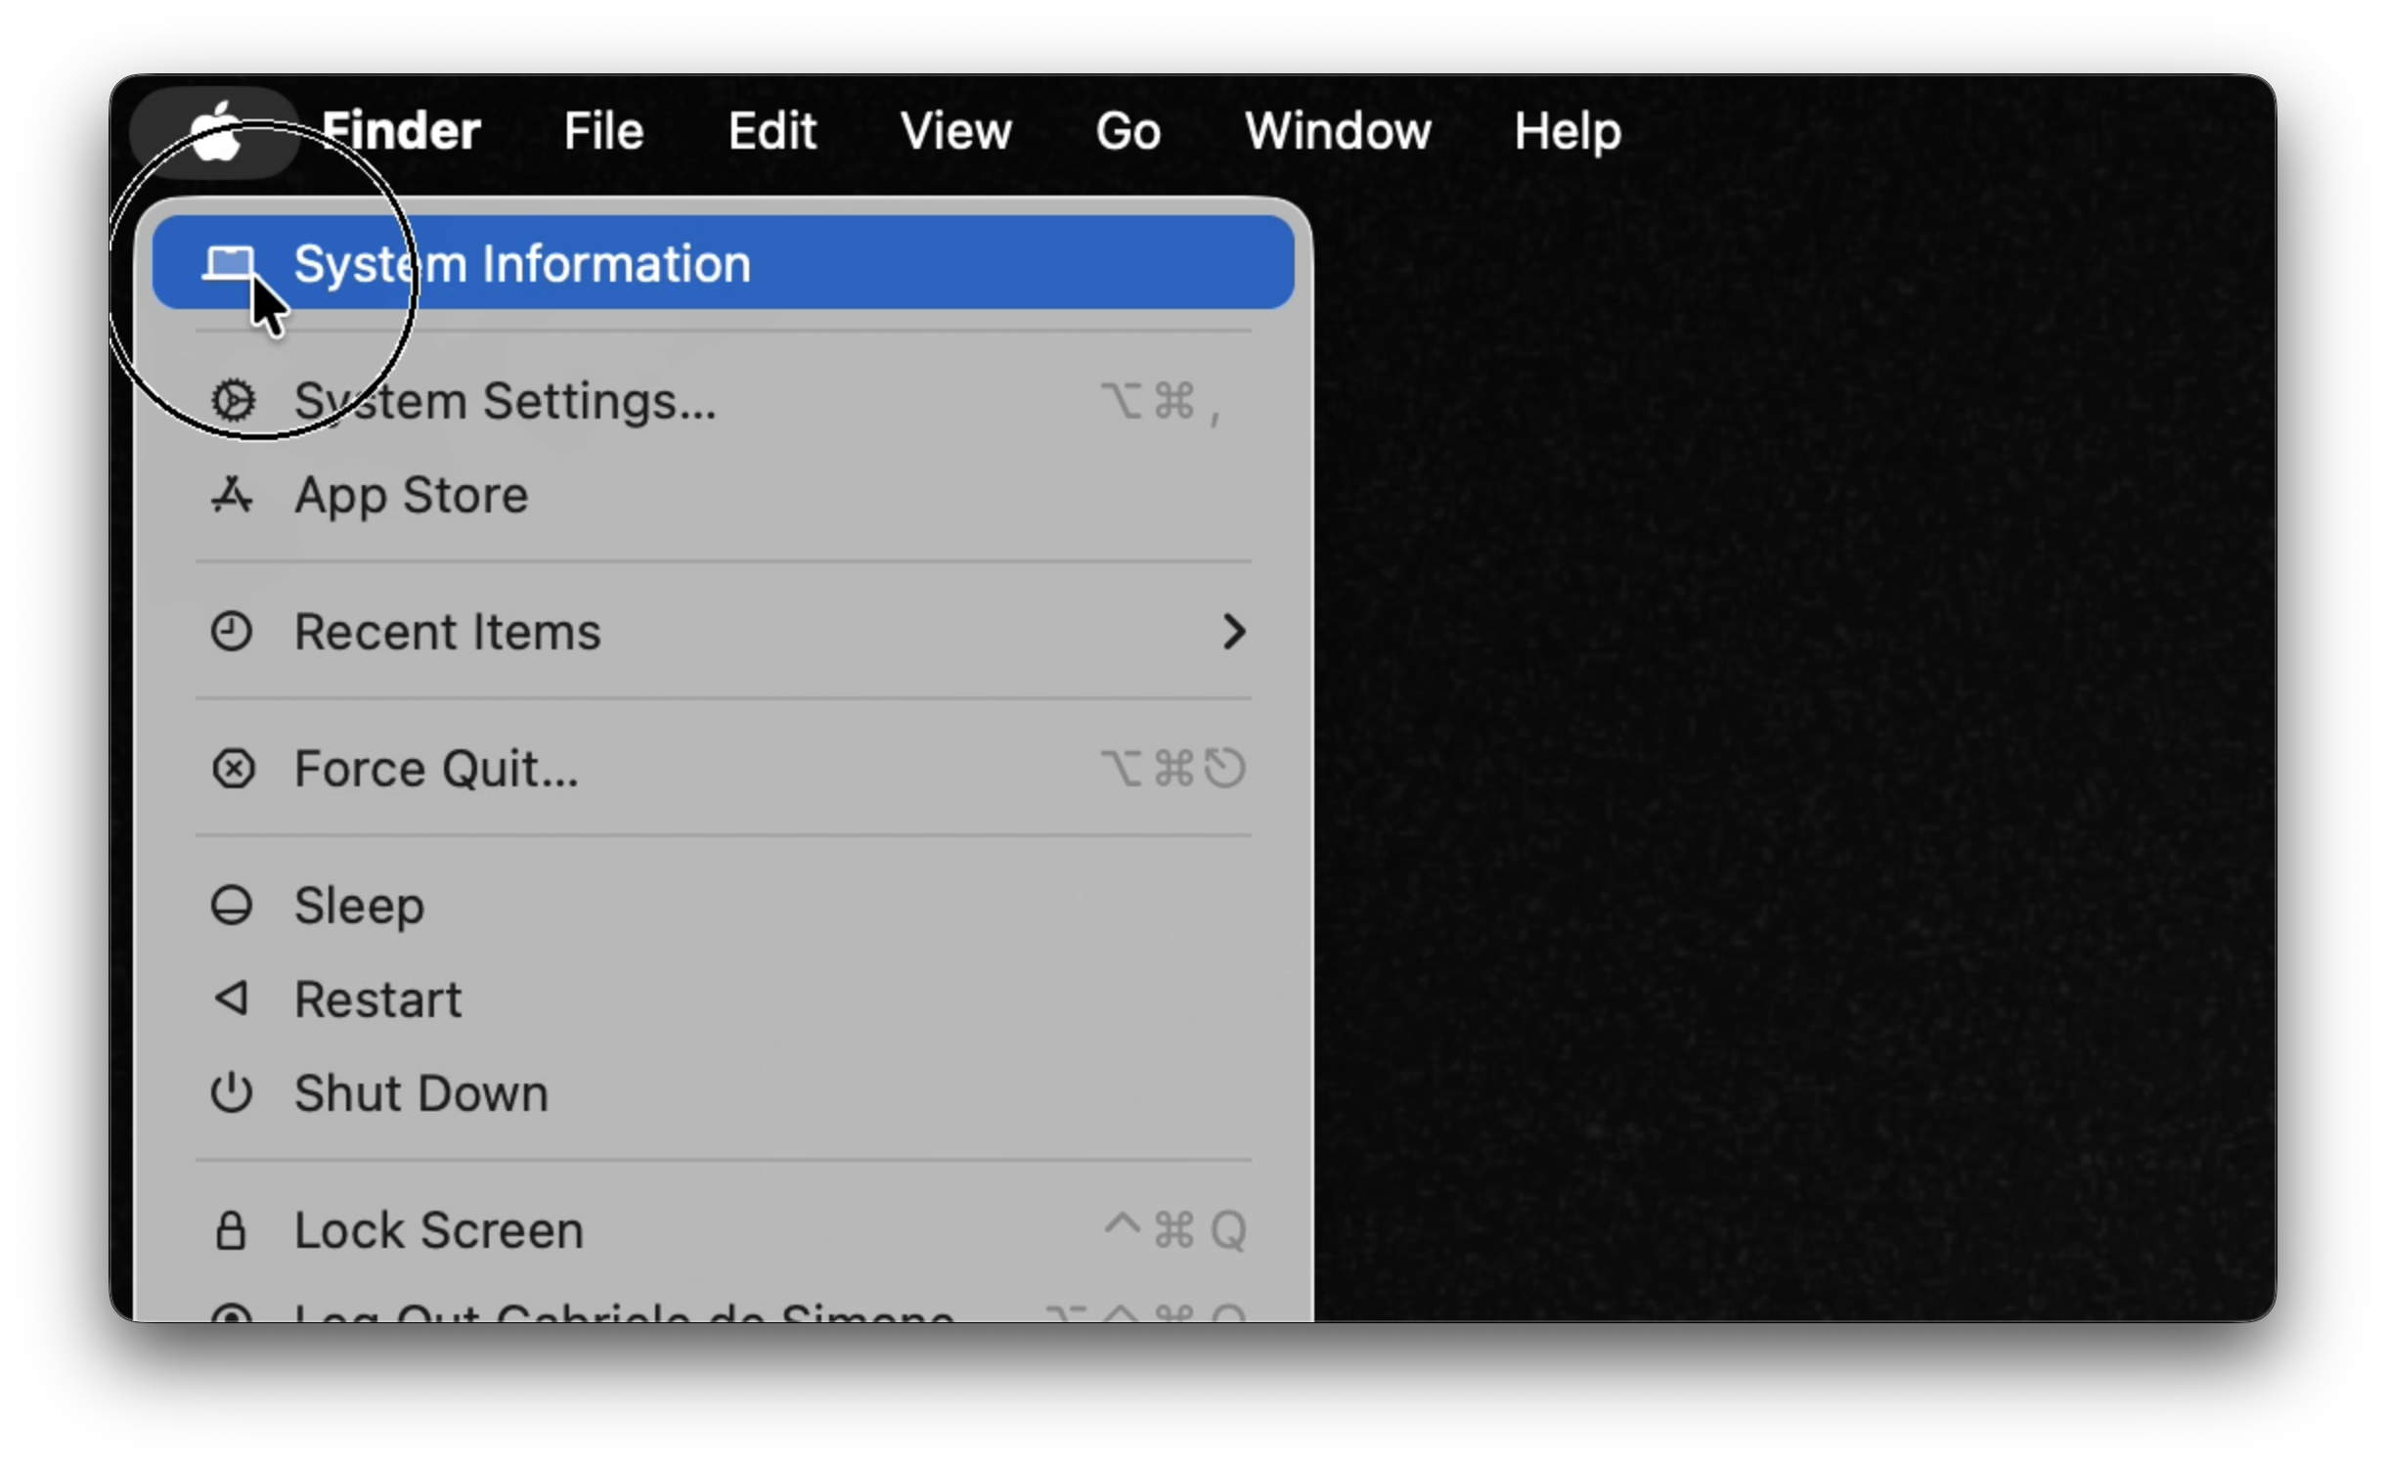
Task: Open the Window menu
Action: 1337,131
